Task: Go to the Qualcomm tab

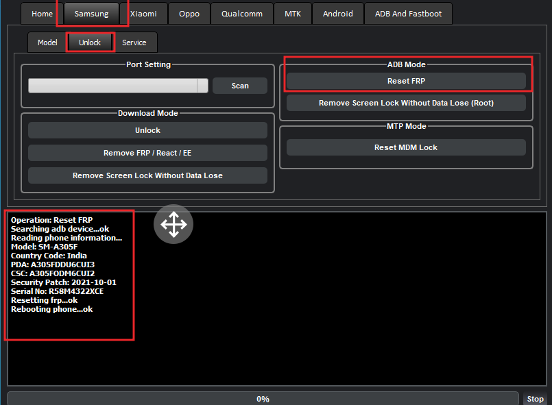Action: pyautogui.click(x=242, y=14)
